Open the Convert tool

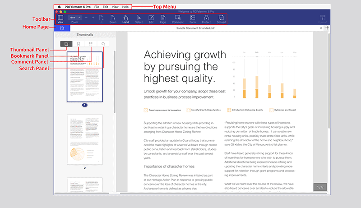pos(221,19)
